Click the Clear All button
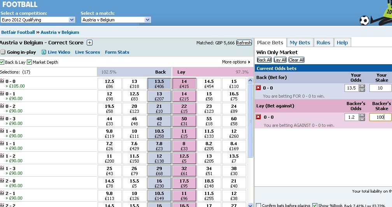 click(x=296, y=60)
